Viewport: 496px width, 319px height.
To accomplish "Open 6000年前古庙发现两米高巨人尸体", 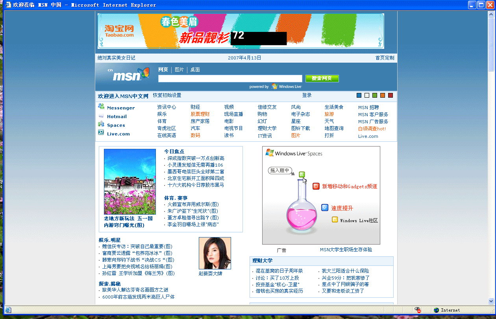I will tap(139, 297).
